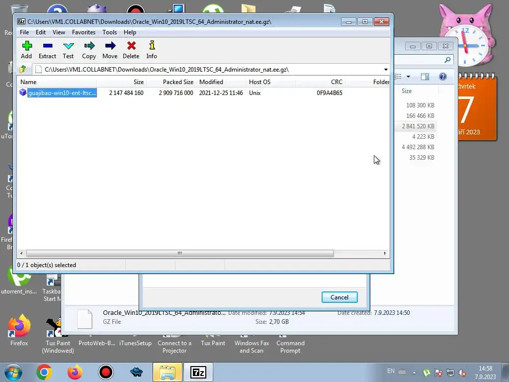Image resolution: width=509 pixels, height=382 pixels.
Task: Click the archive path address field
Action: (208, 70)
